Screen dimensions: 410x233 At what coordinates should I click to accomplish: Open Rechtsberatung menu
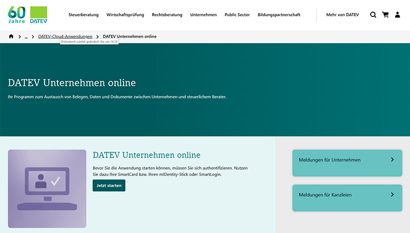pyautogui.click(x=167, y=15)
